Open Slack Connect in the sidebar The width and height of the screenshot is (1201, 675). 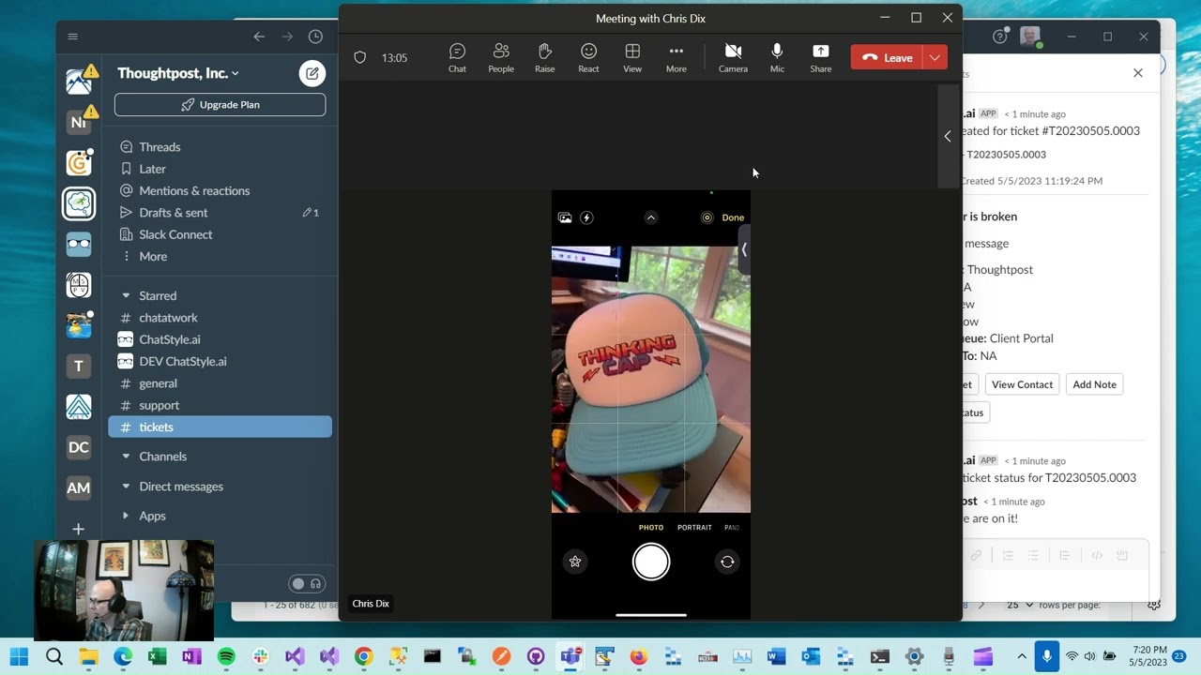click(175, 234)
